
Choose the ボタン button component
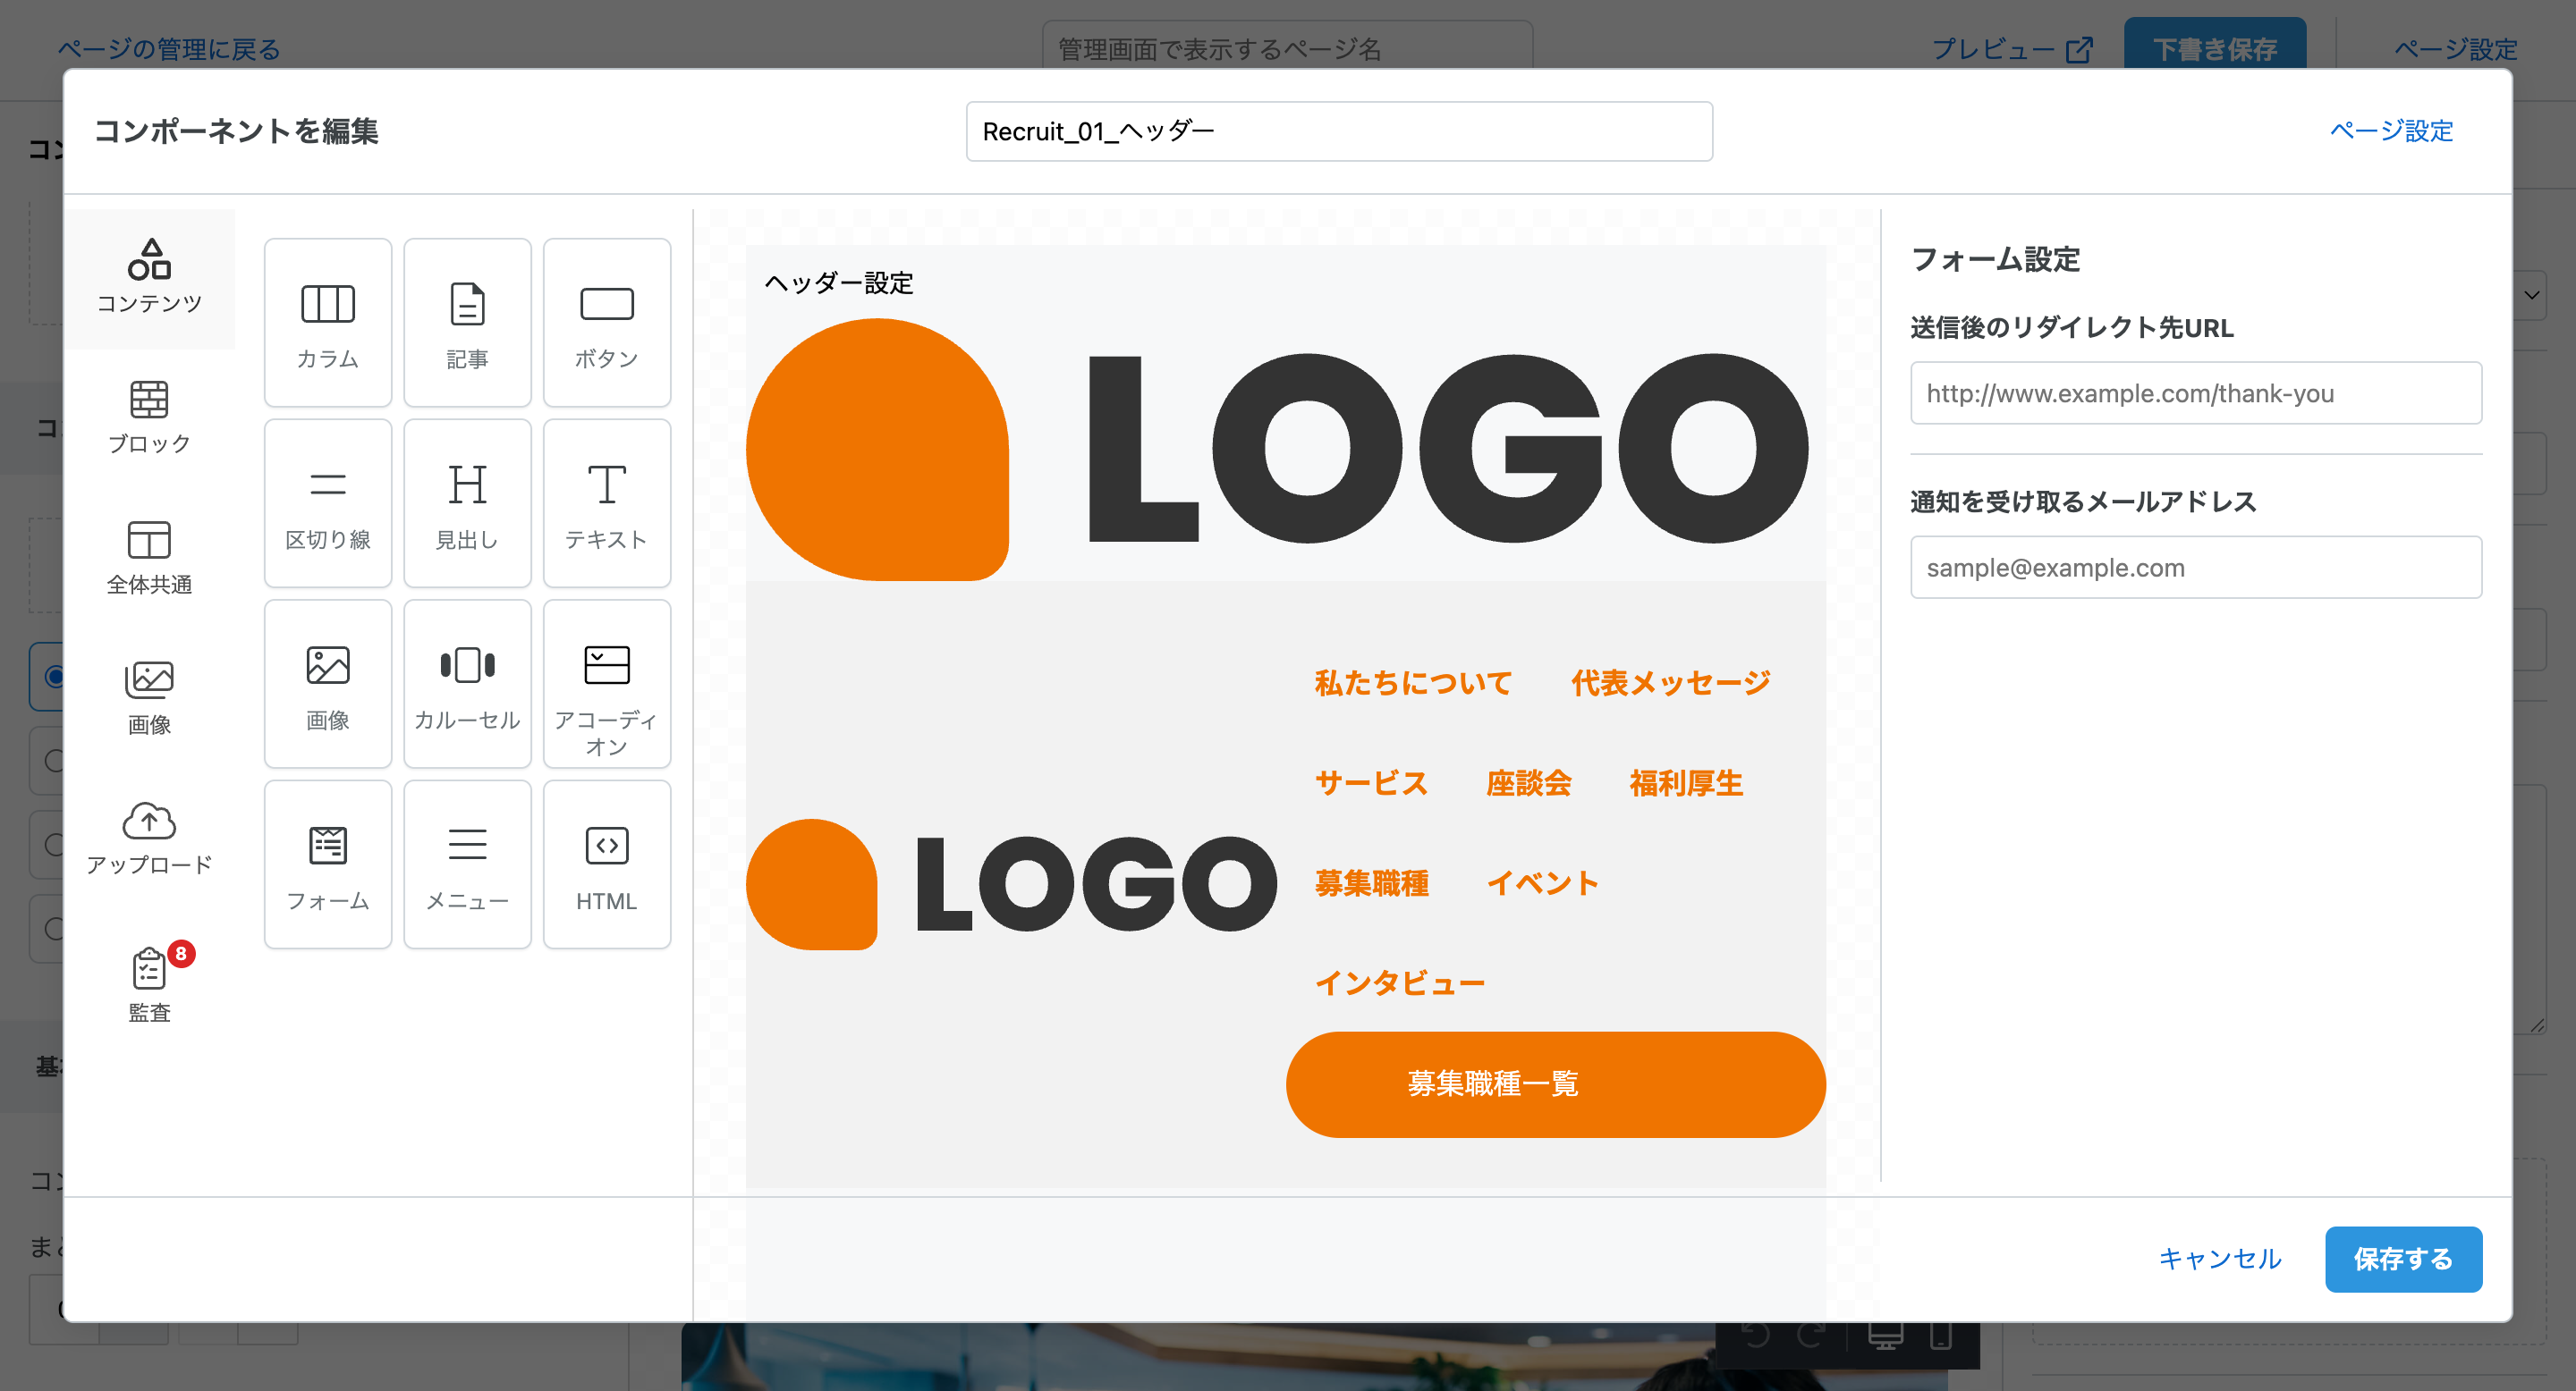tap(606, 323)
